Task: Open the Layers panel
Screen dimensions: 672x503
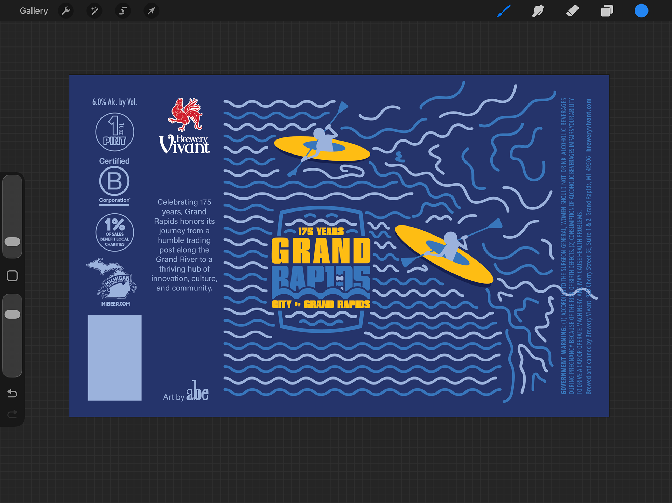Action: pyautogui.click(x=607, y=11)
